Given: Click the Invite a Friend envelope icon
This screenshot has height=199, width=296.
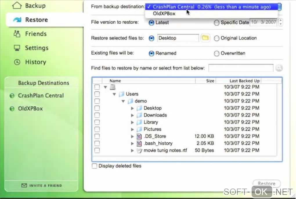Looking at the screenshot, I should coord(24,185).
